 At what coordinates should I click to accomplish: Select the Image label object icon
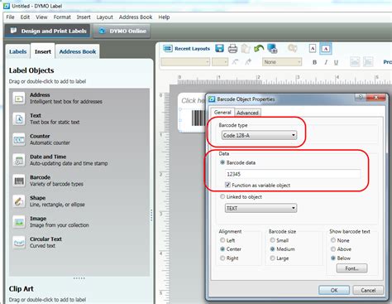(x=19, y=222)
